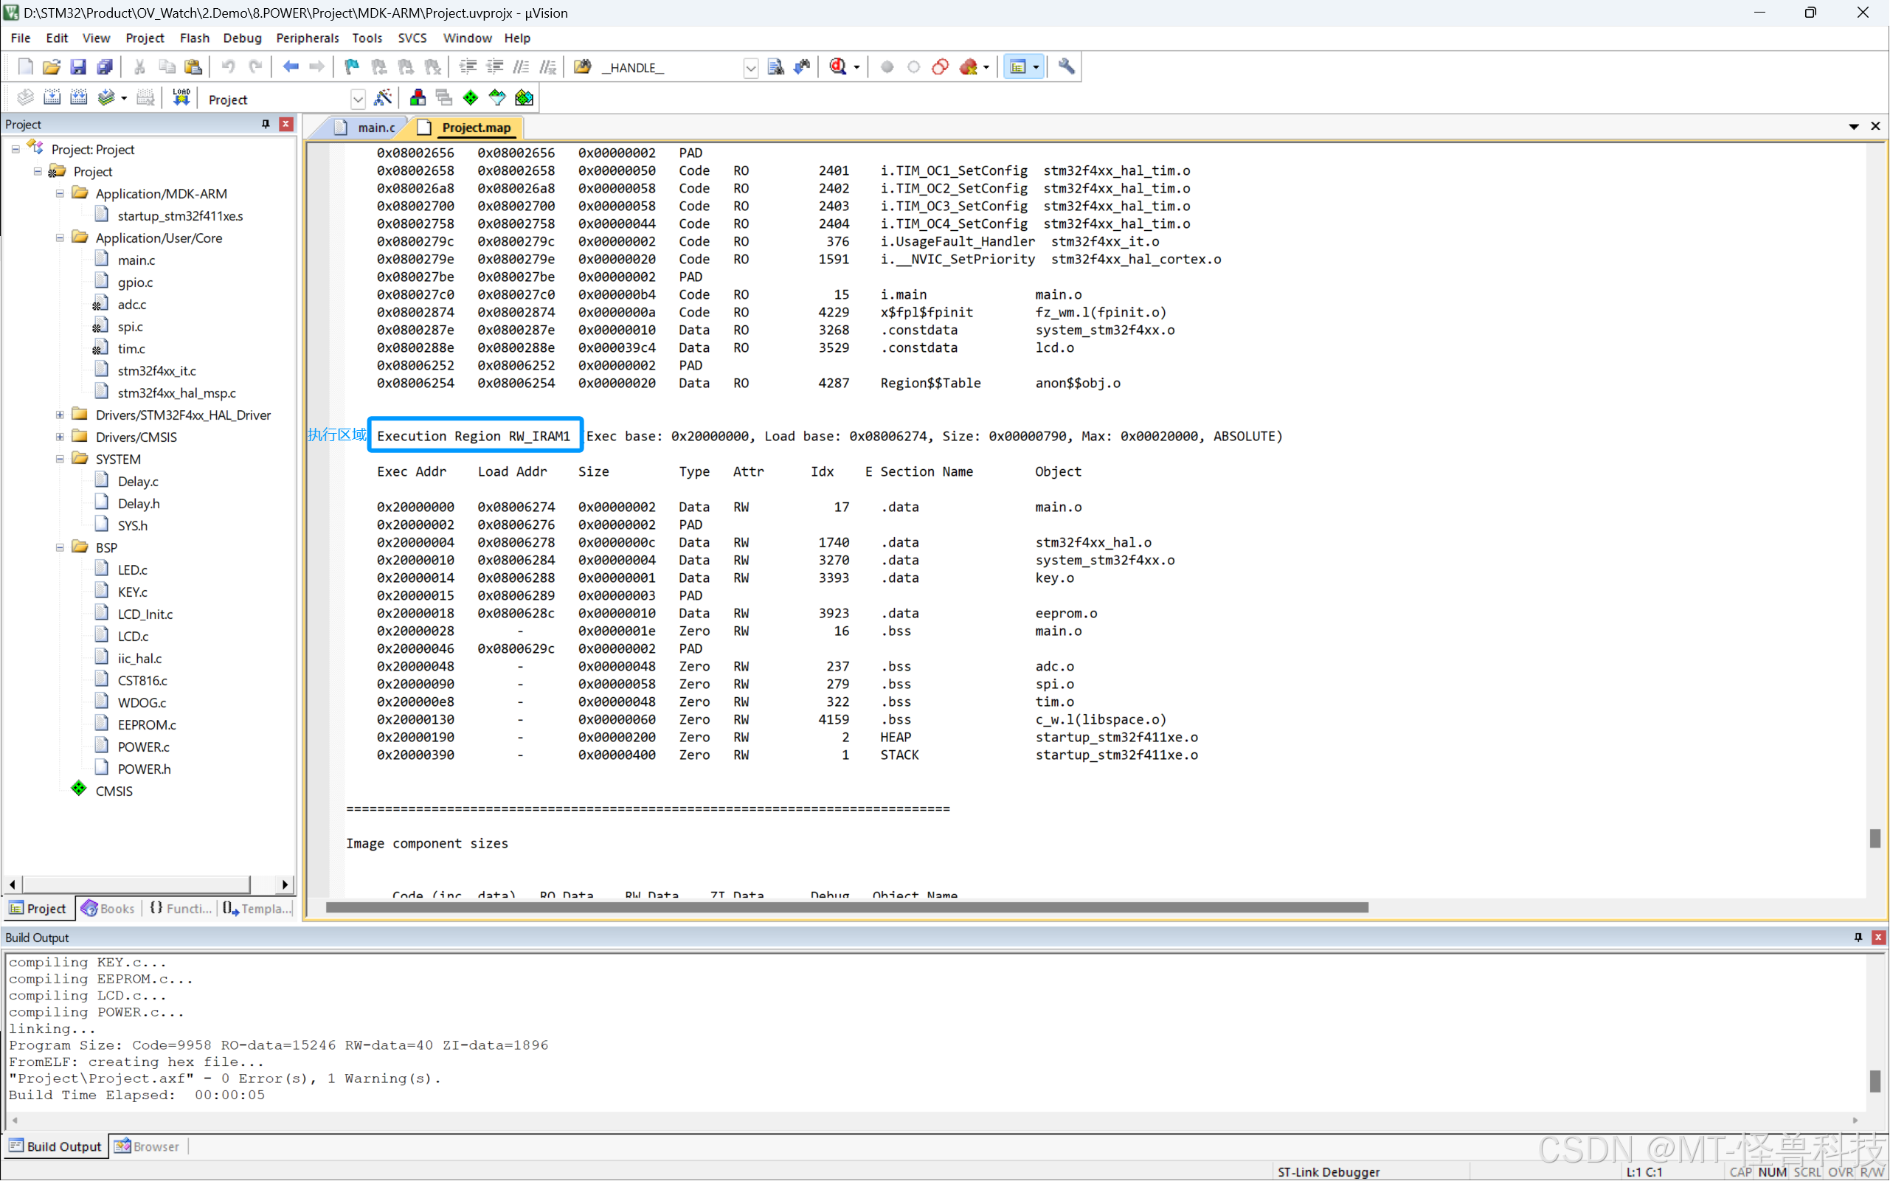Open Manage Run-Time Environment green diamond icon
This screenshot has height=1181, width=1890.
click(470, 97)
